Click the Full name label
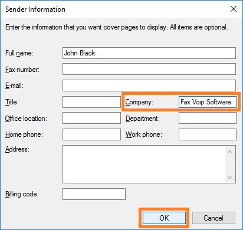243x230 pixels. coord(19,53)
